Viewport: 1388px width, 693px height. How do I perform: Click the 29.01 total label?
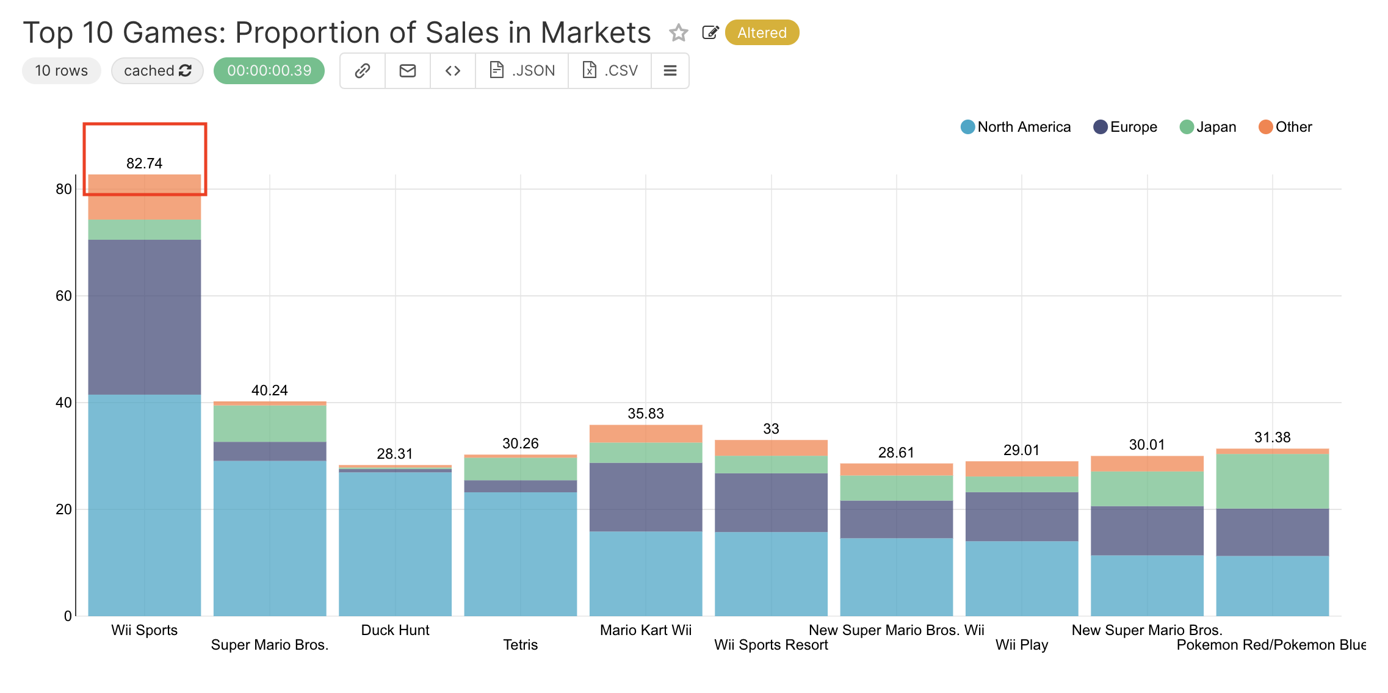point(1022,450)
